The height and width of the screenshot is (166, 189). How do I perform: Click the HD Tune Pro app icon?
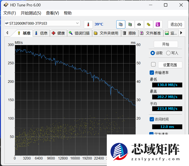(x=6, y=5)
